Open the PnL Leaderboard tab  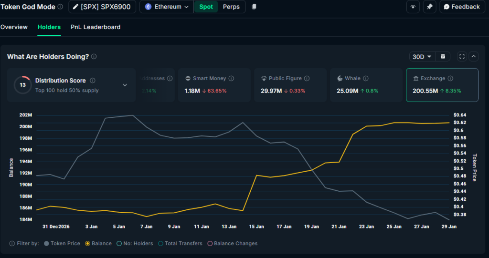click(96, 27)
